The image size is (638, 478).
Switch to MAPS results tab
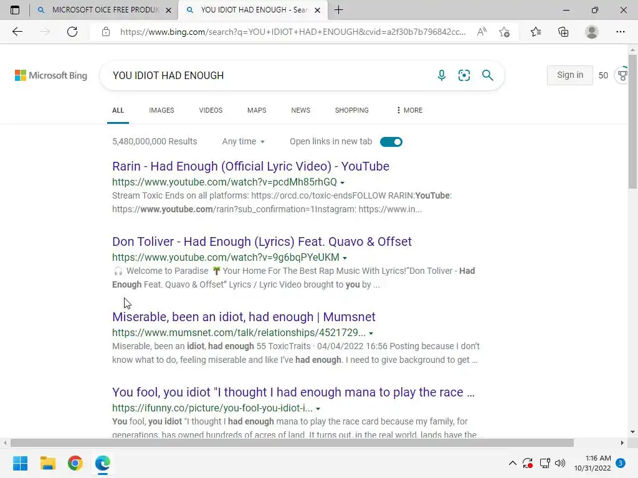257,110
